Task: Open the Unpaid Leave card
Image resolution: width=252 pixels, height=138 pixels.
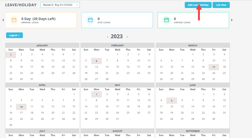Action: tap(193, 20)
